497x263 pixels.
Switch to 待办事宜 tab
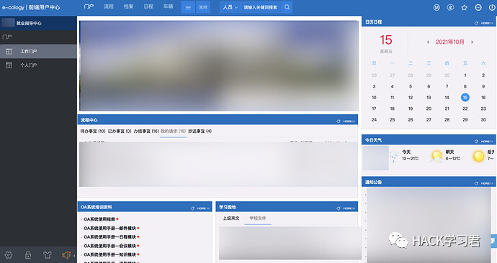[x=92, y=131]
